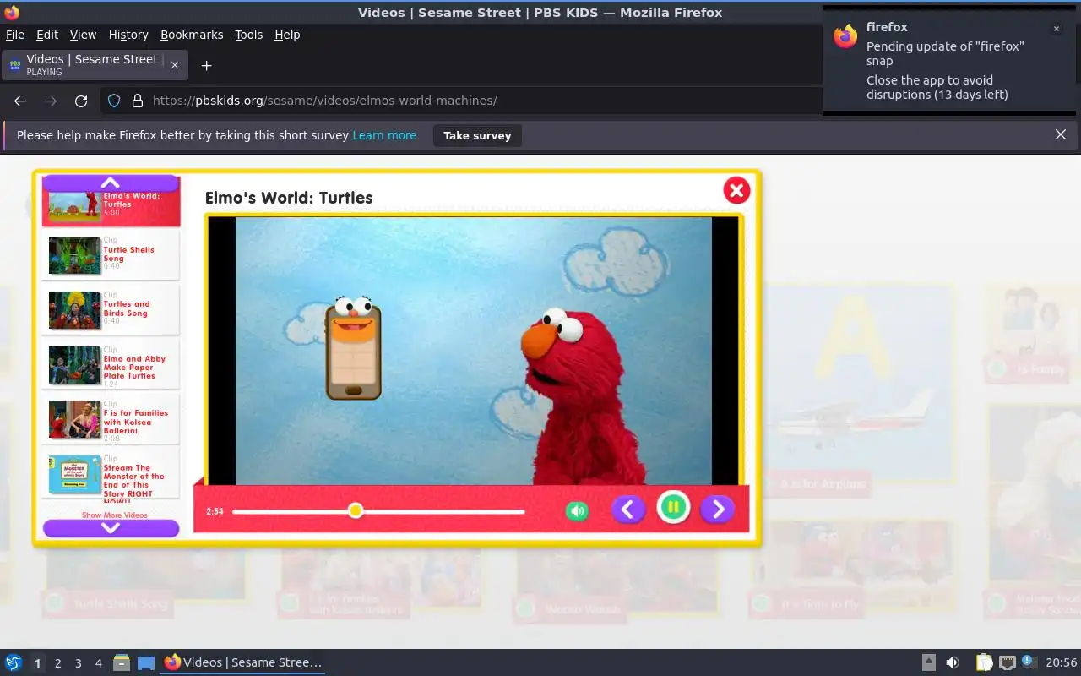Click Show More Videos link
The image size is (1081, 676).
pos(114,515)
